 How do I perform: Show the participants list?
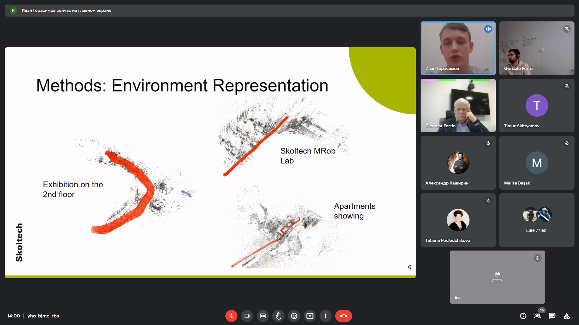coord(538,316)
